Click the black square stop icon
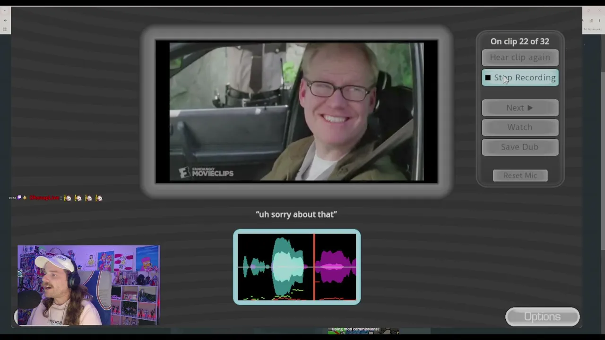Screen dimensions: 605x340 click(488, 78)
